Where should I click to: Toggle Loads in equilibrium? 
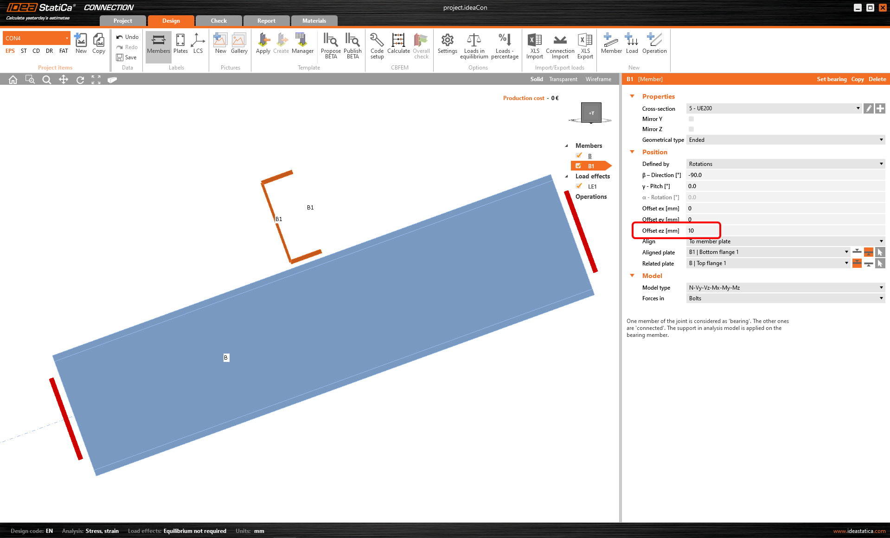pyautogui.click(x=474, y=46)
